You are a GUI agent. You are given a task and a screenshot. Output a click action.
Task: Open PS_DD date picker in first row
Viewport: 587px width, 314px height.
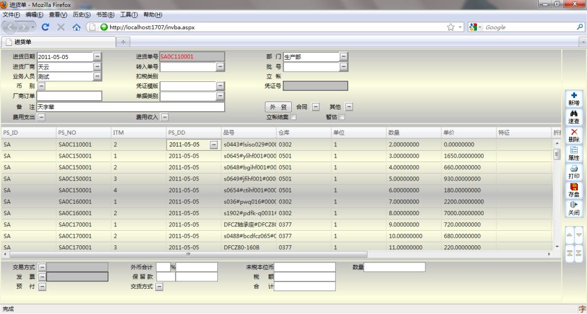coord(214,145)
